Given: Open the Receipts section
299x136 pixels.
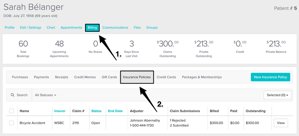Looking at the screenshot, I should click(62, 77).
